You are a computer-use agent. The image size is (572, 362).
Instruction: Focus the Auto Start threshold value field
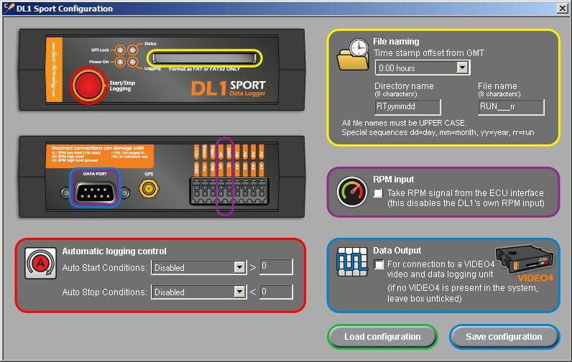tap(276, 268)
